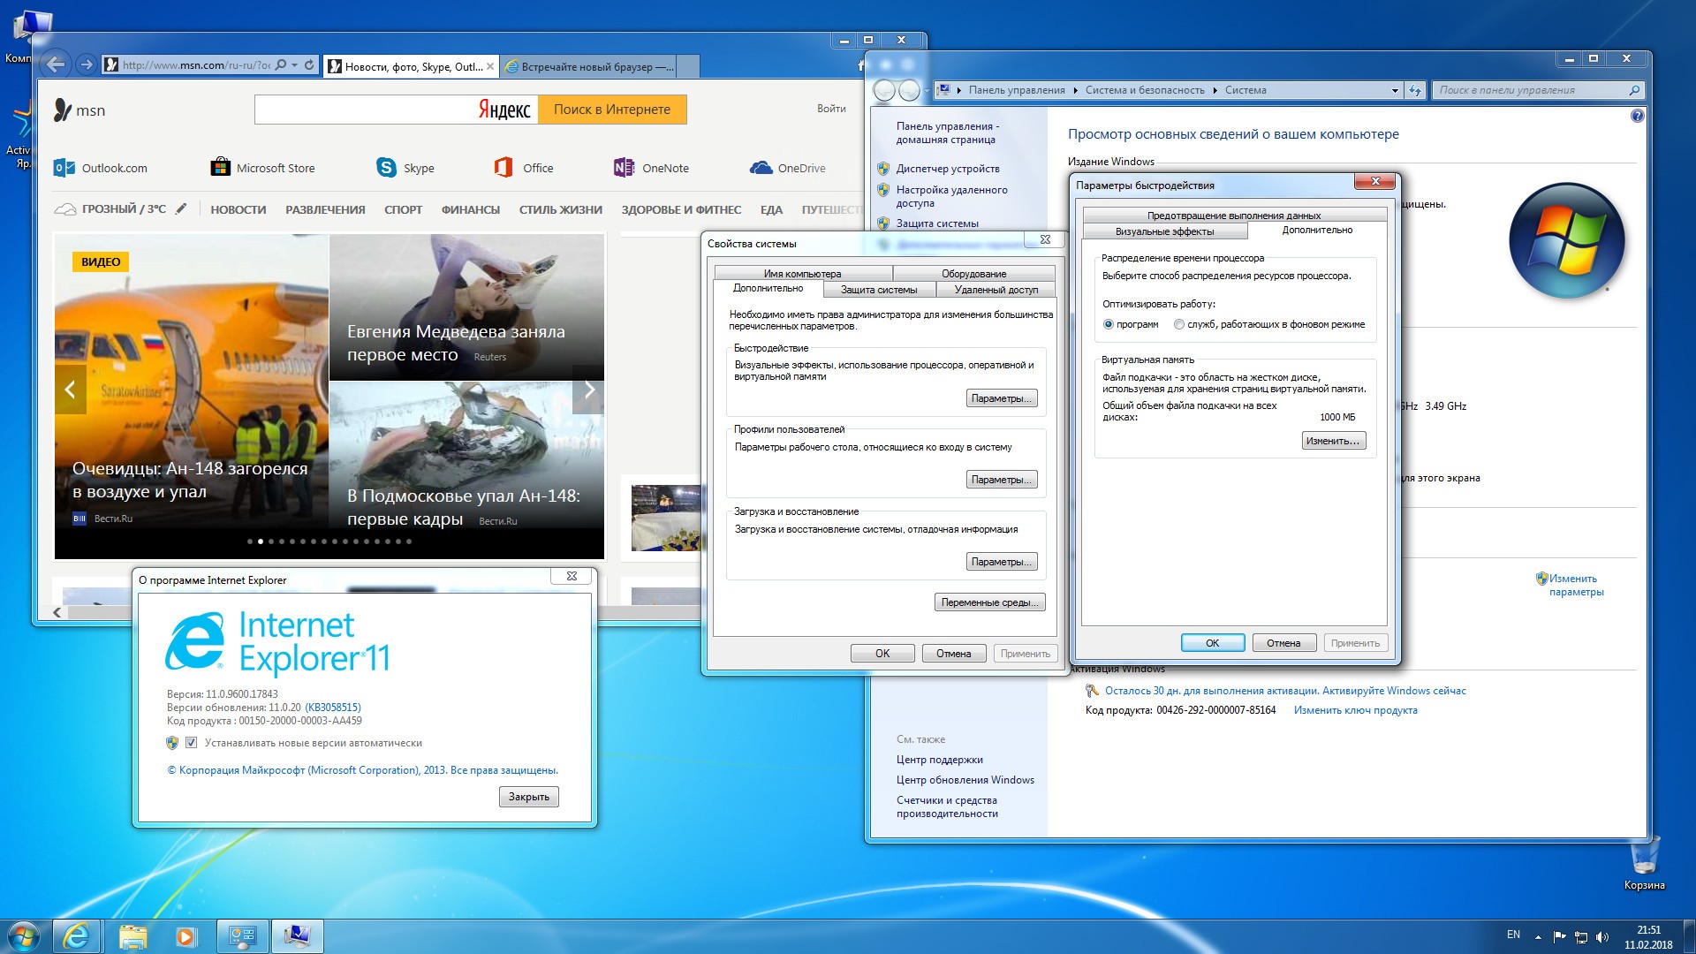Open the 'Защита системы' tab
Viewport: 1696px width, 954px height.
(x=878, y=290)
